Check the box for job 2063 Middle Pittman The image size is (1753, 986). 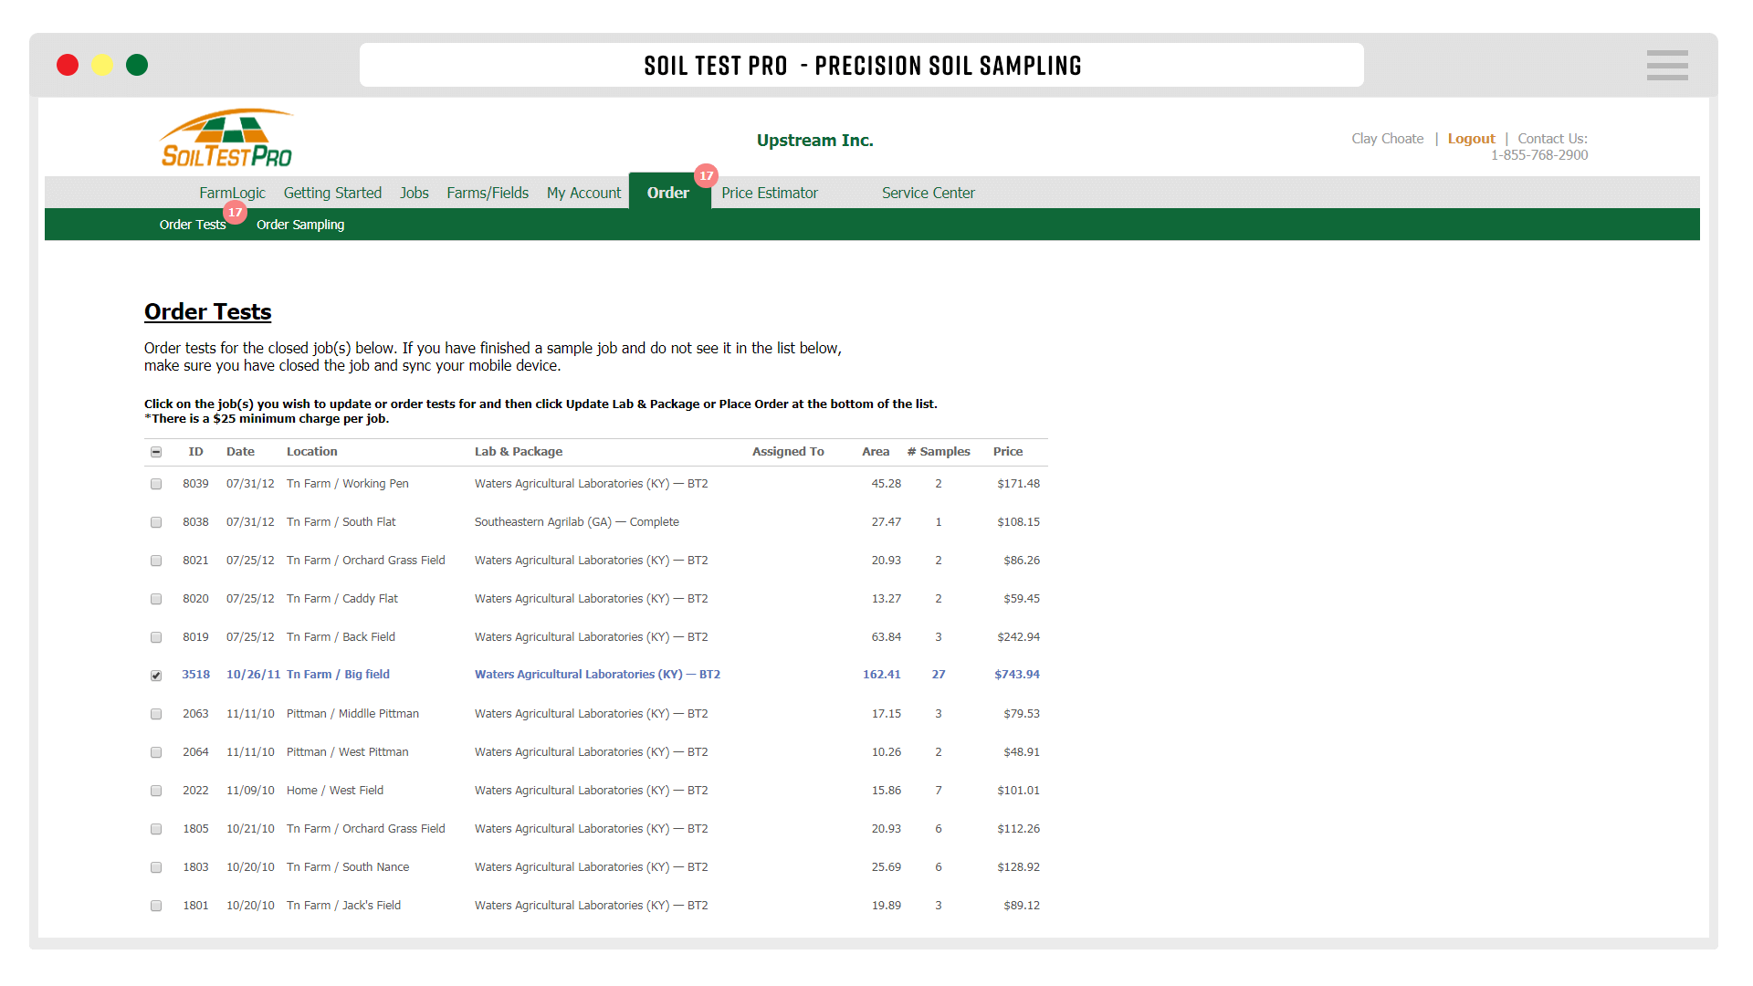pos(156,714)
